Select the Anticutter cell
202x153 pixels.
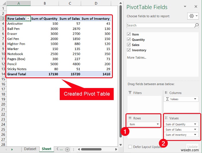[x=18, y=24]
